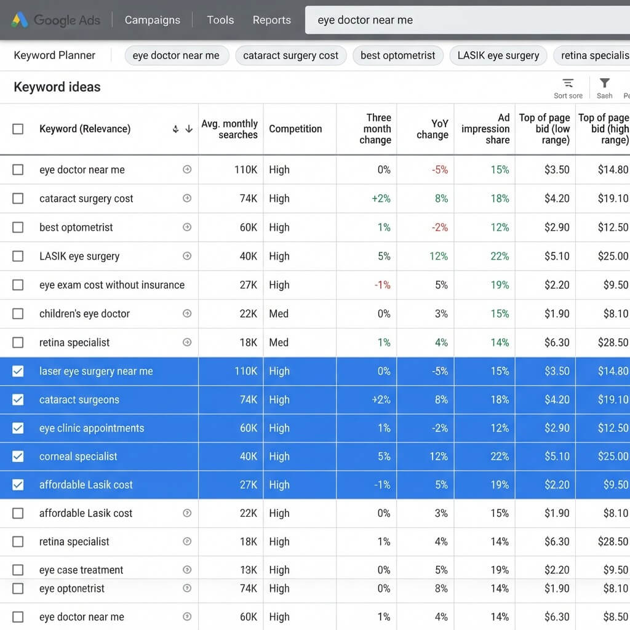The image size is (630, 630).
Task: Select the Keyword Planner label
Action: coord(55,55)
